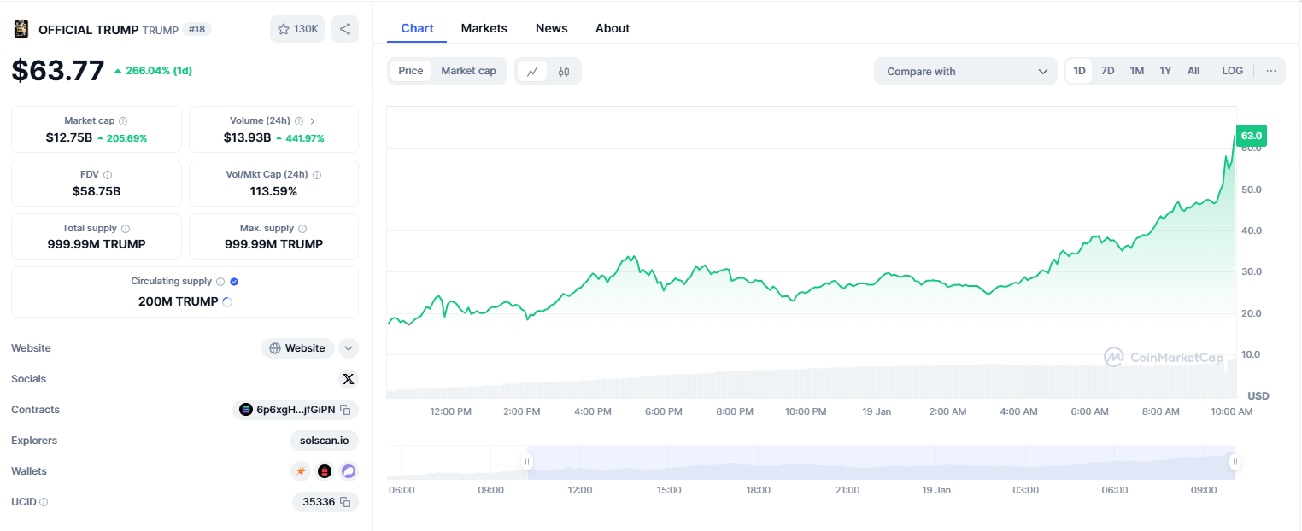The image size is (1302, 531).
Task: Click the Market cap info icon
Action: click(123, 121)
